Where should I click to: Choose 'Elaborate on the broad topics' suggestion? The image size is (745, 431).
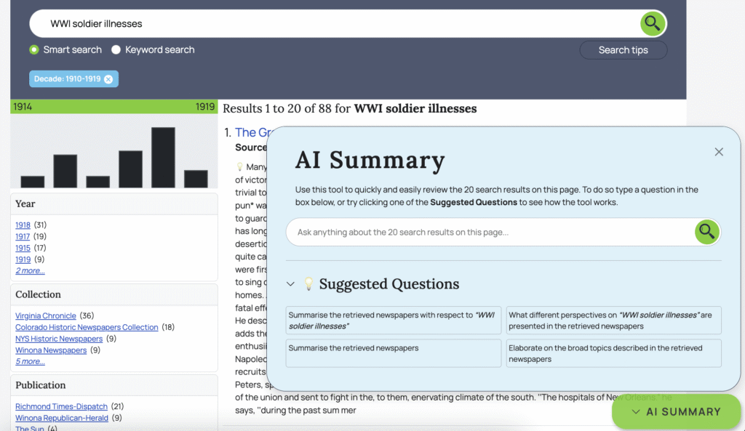pyautogui.click(x=613, y=353)
